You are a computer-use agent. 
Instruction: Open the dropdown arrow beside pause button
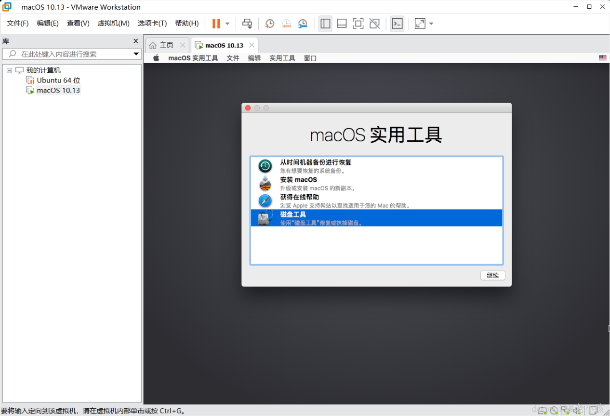pos(227,24)
